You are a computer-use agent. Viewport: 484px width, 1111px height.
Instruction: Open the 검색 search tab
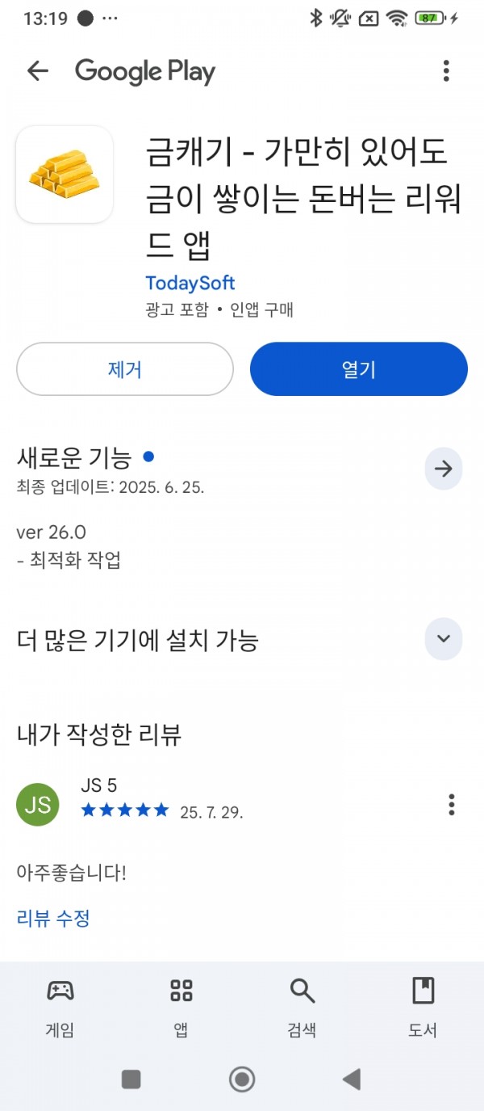coord(302,1007)
